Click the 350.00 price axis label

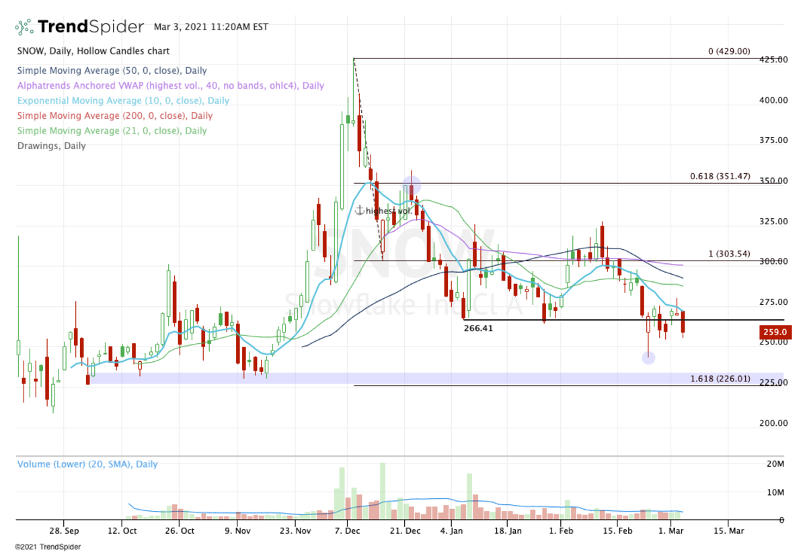(773, 181)
